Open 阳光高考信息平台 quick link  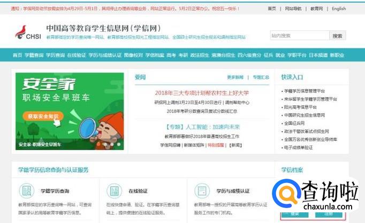(300, 107)
